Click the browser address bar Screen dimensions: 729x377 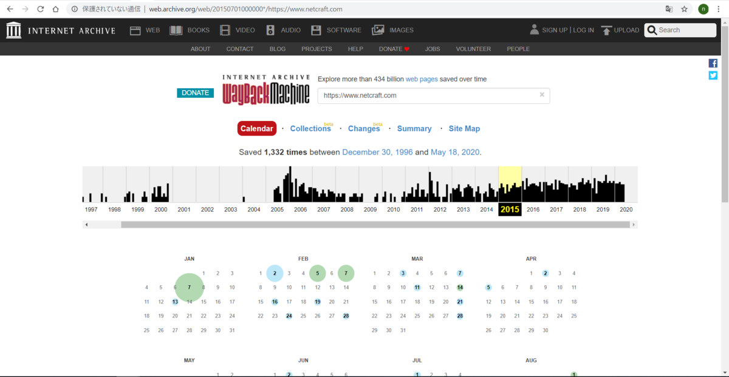364,9
